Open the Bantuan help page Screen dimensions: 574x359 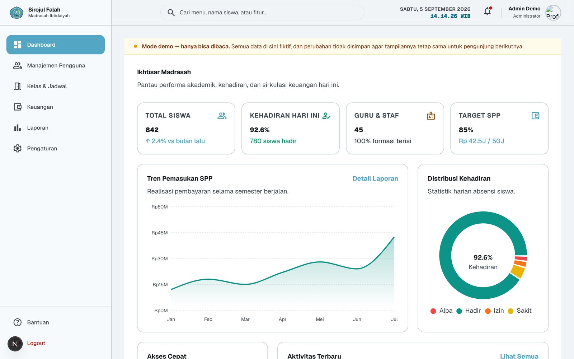coord(56,322)
